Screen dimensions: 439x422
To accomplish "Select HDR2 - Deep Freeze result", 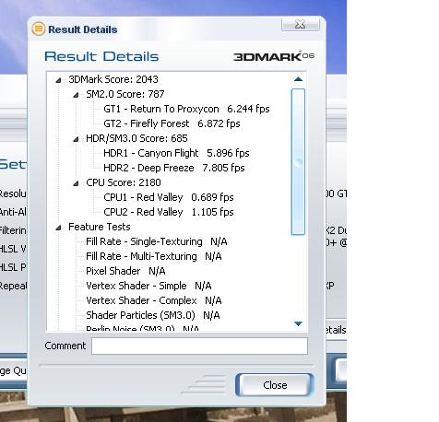I will point(174,168).
